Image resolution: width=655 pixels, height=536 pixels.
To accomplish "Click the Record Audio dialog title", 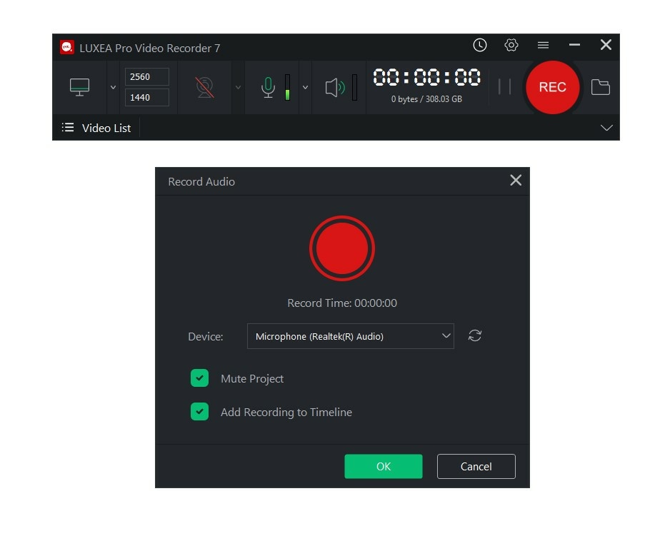I will point(201,181).
